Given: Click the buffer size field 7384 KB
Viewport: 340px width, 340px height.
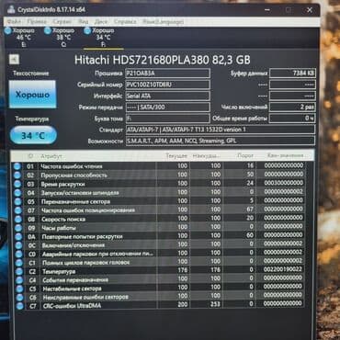Looking at the screenshot, I should [292, 74].
